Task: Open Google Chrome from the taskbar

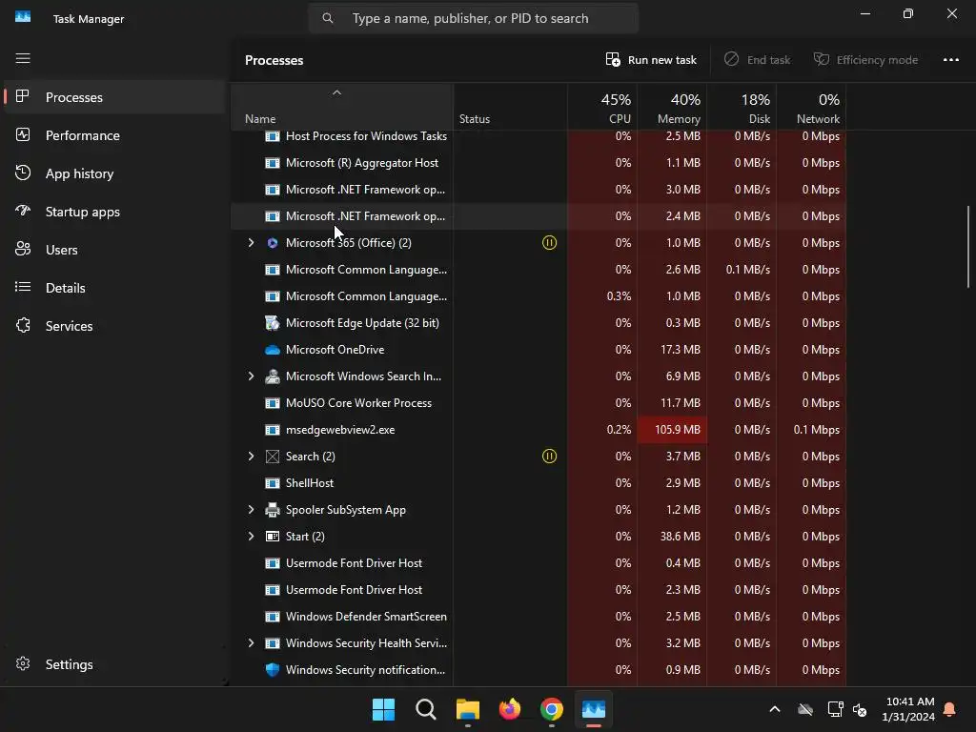Action: coord(552,709)
